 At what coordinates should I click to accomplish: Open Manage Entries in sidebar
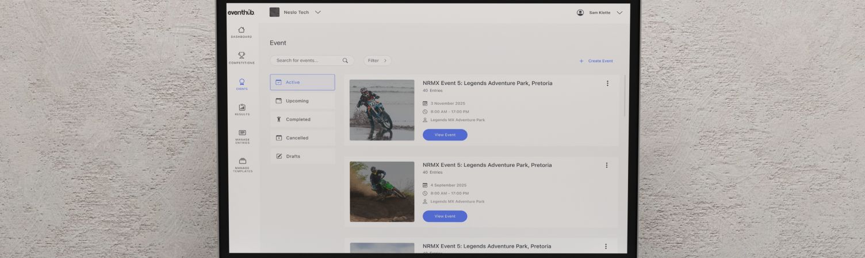click(242, 133)
